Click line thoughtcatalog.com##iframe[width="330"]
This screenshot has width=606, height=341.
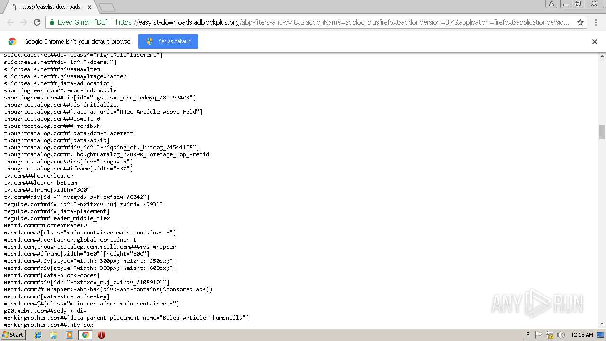tap(68, 169)
